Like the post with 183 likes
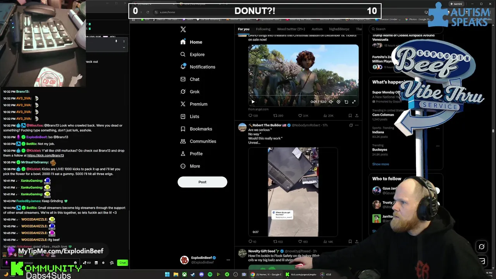496x279 pixels. (x=303, y=241)
